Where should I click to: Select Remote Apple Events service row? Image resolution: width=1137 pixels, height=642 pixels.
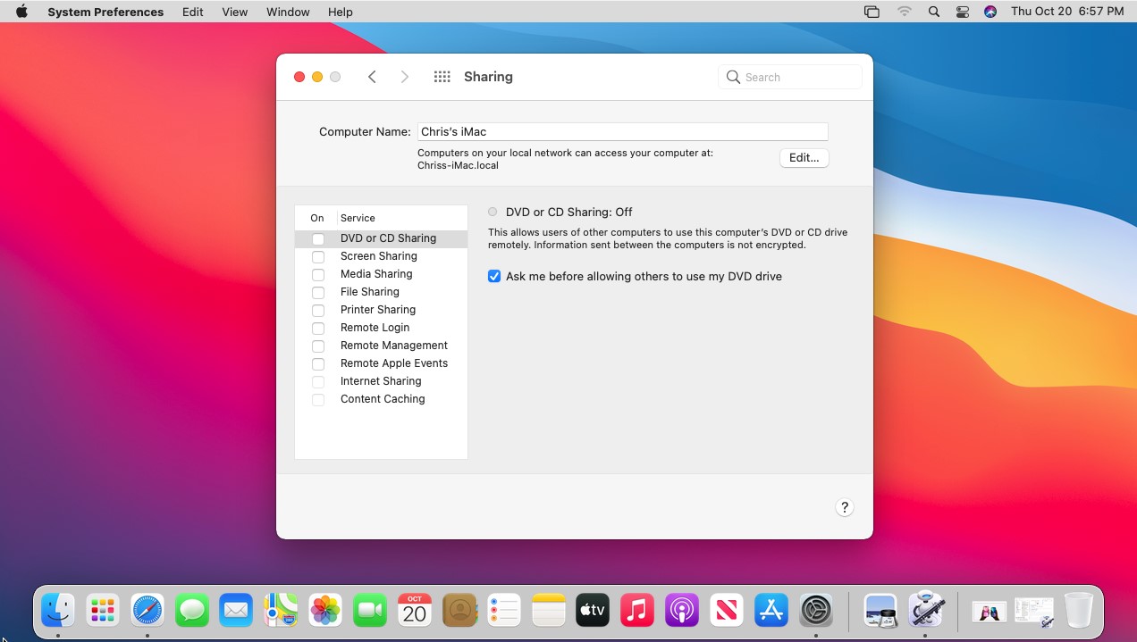point(381,363)
